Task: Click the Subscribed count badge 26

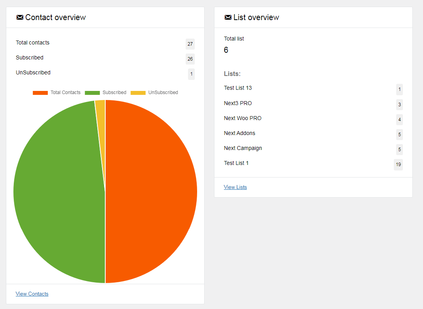Action: [190, 59]
